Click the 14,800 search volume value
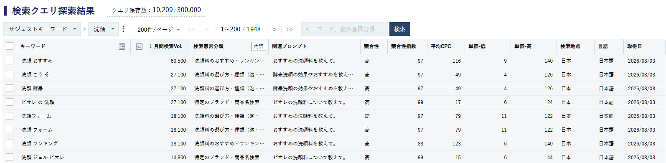The image size is (666, 163). tap(178, 158)
